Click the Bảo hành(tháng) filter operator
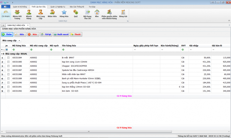This screenshot has width=231, height=138. coord(162,50)
